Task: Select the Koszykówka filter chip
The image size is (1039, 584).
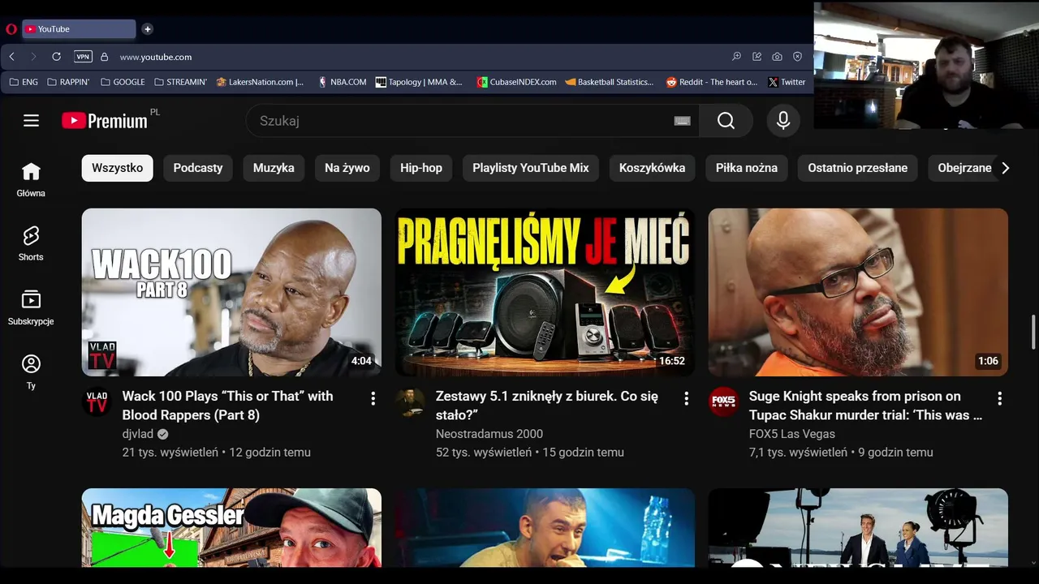Action: pos(653,168)
